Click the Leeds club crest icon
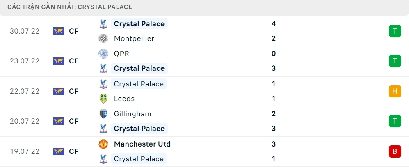This screenshot has width=409, height=167. 103,99
